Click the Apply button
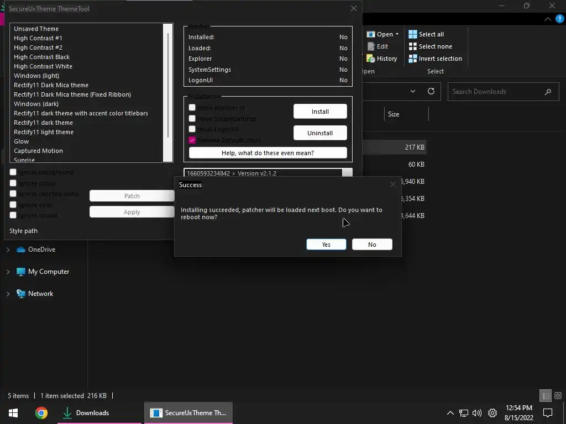Viewport: 566px width, 424px height. [x=132, y=212]
